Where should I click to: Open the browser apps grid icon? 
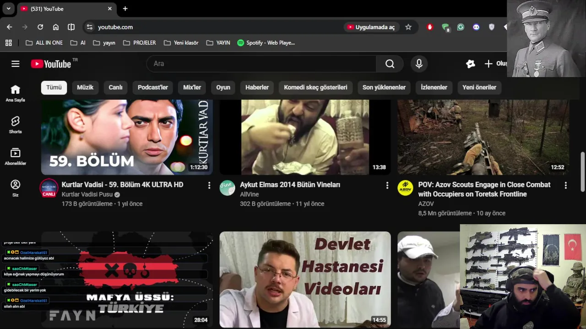pyautogui.click(x=8, y=42)
